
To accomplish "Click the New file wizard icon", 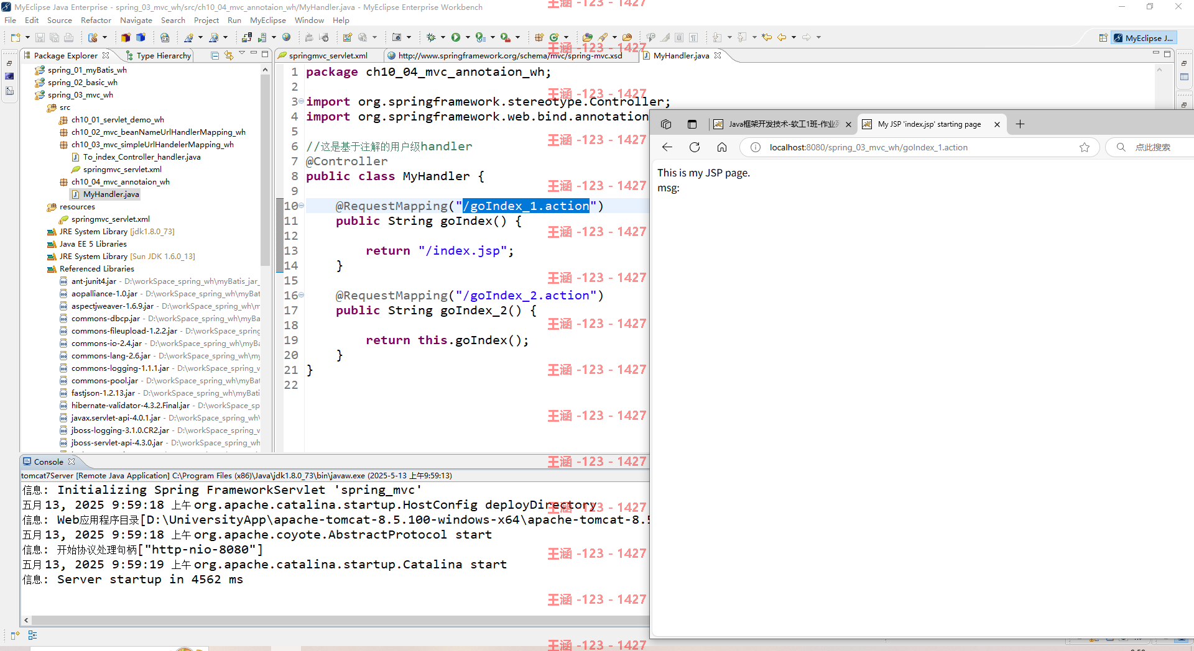I will point(16,37).
